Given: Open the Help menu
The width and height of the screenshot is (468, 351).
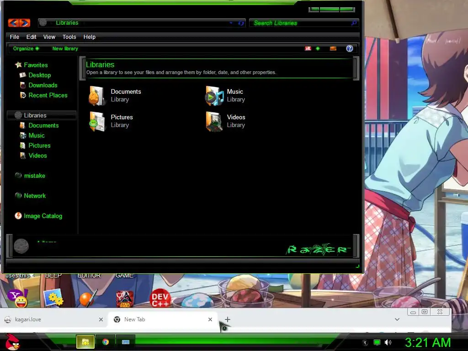Looking at the screenshot, I should (90, 37).
